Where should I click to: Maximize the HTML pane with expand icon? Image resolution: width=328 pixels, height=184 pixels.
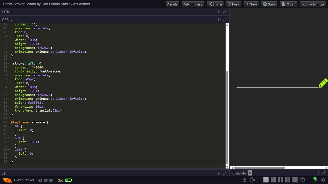click(225, 12)
